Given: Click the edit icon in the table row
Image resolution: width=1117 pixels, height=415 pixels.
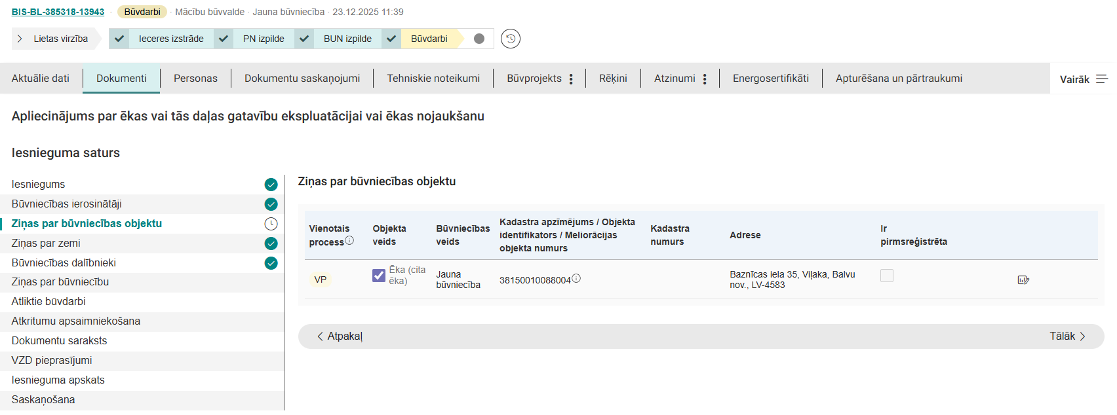Looking at the screenshot, I should (1023, 280).
